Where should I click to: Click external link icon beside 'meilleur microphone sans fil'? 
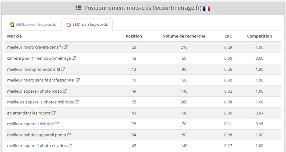click(x=63, y=69)
